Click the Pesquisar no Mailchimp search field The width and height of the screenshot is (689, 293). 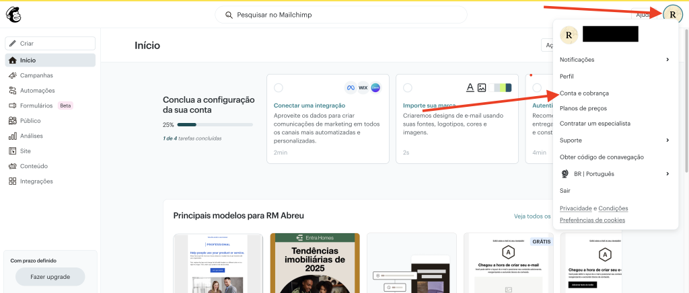click(x=341, y=15)
